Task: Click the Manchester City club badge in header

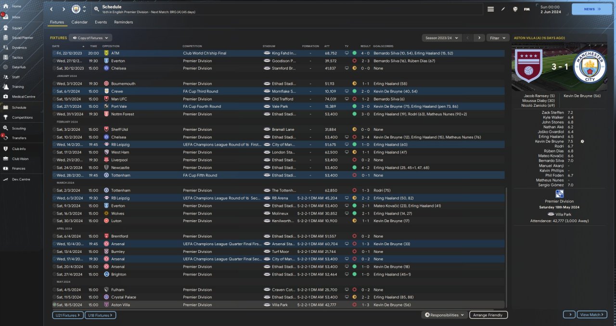Action: click(x=76, y=9)
